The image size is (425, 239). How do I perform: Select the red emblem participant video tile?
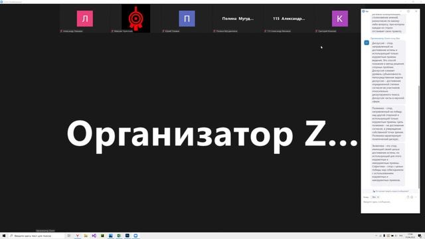135,19
